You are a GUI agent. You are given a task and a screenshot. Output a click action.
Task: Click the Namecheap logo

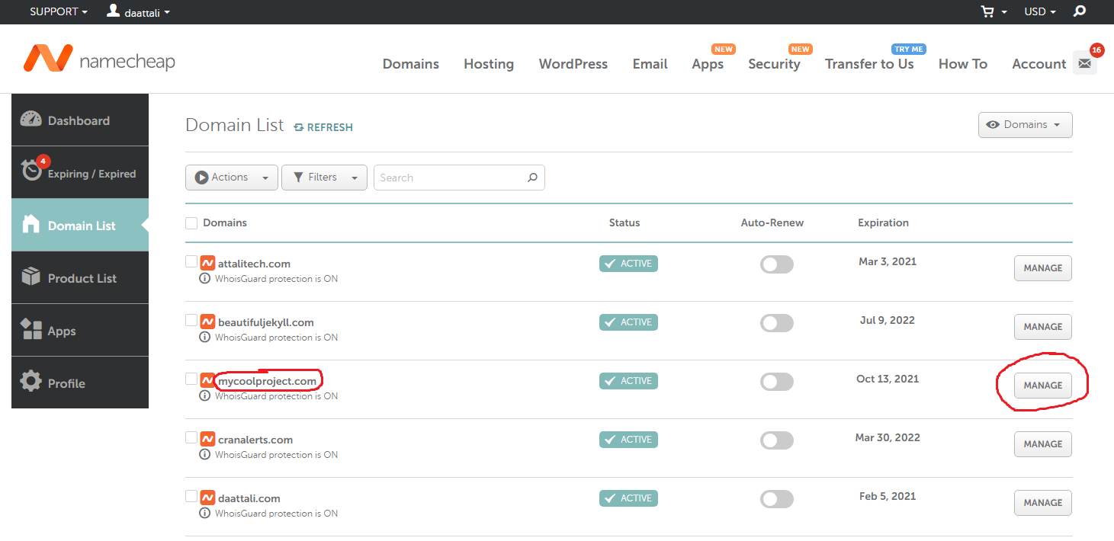click(x=98, y=59)
